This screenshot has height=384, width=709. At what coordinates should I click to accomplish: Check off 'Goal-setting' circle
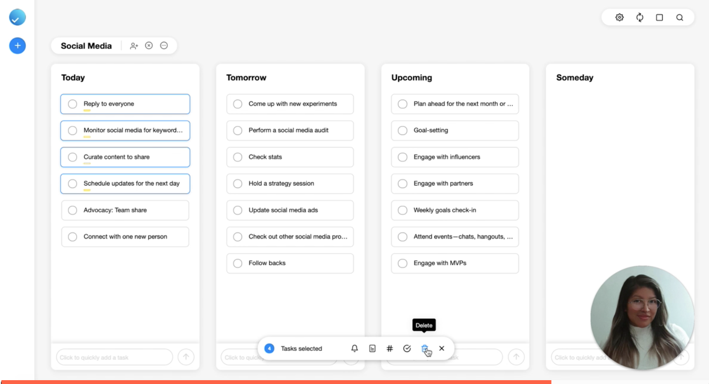(403, 130)
